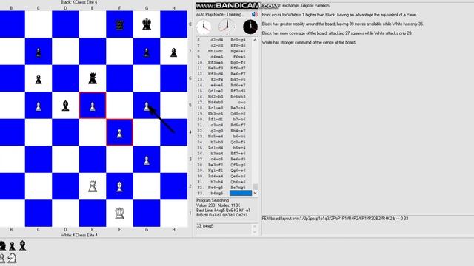This screenshot has width=474, height=266.
Task: Select White's move 31 'h2-h4'
Action: pyautogui.click(x=218, y=182)
